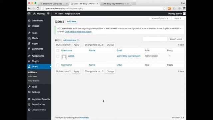Click the top Apply button
Screen dimensions: 213x120
77,45
